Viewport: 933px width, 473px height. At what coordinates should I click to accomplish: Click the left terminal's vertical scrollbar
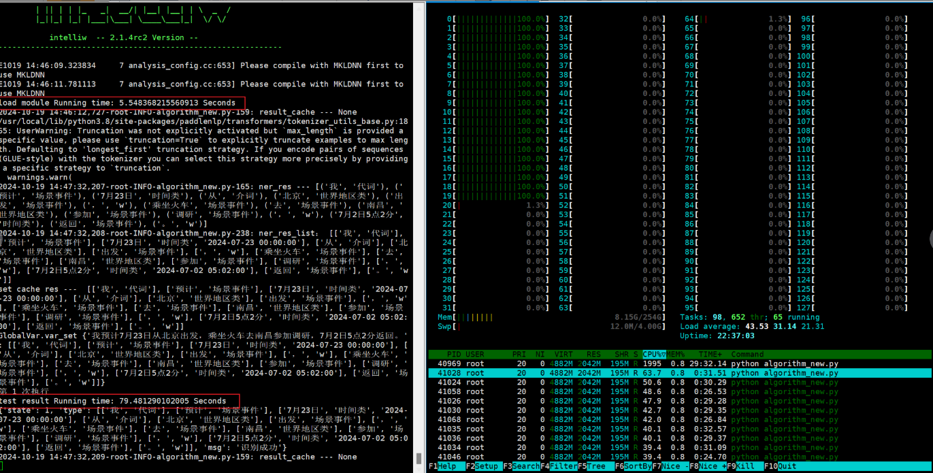click(420, 238)
